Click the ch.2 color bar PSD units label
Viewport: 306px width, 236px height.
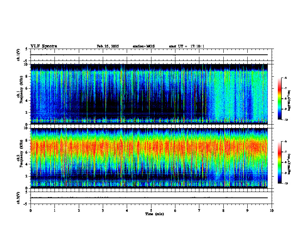289,164
